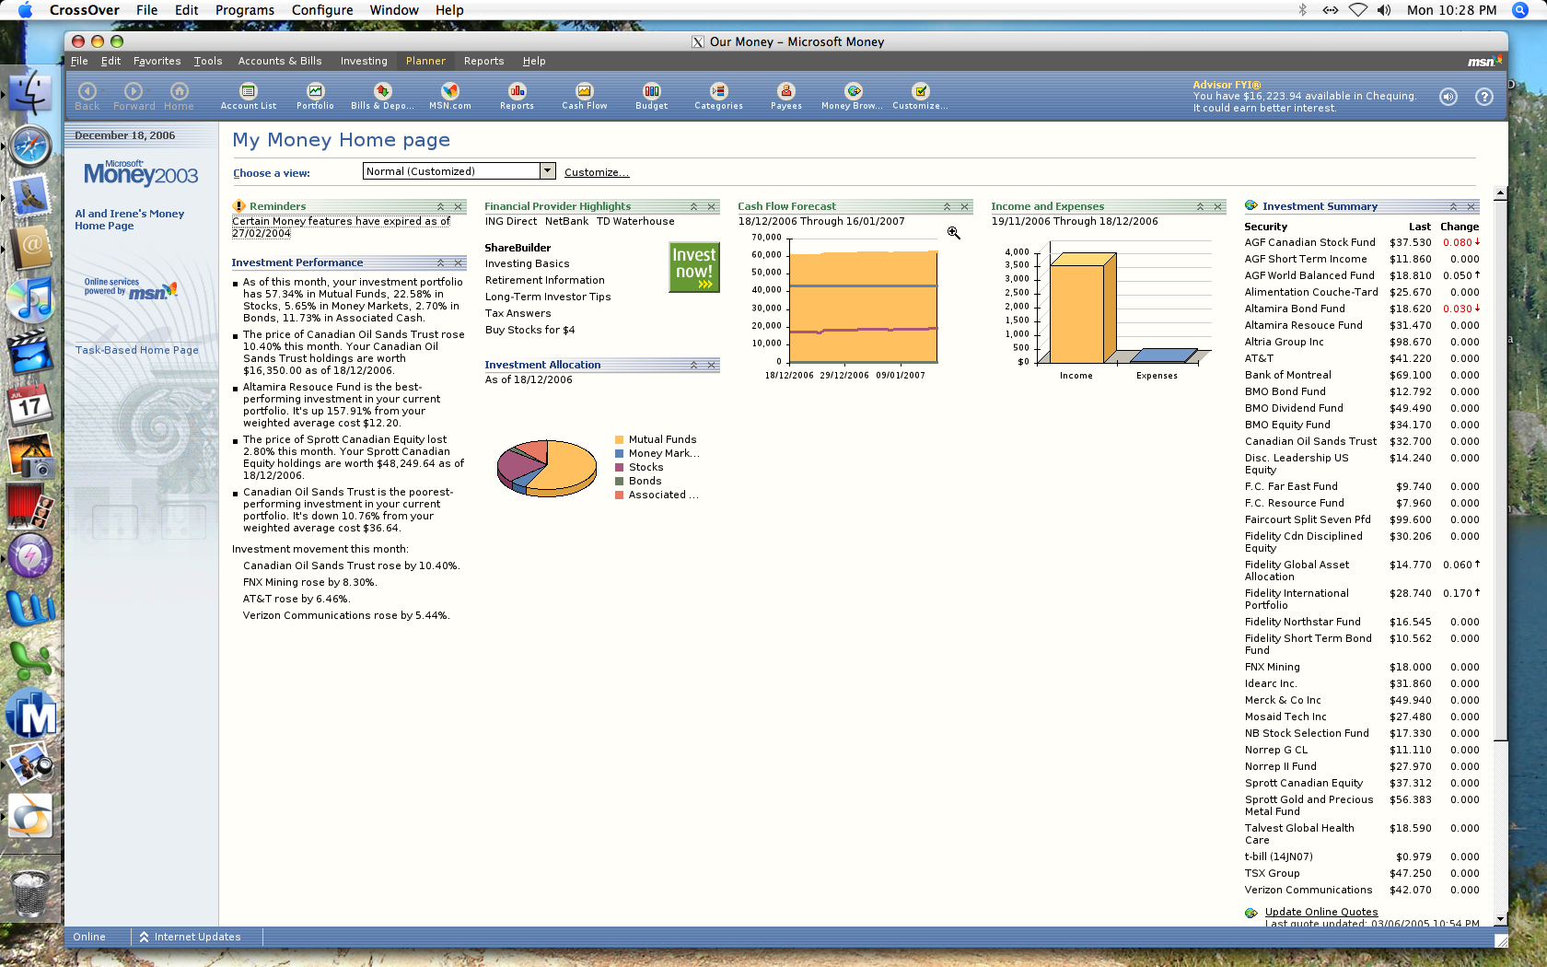The height and width of the screenshot is (967, 1547).
Task: Click the Cash Flow toolbar icon
Action: pos(584,96)
